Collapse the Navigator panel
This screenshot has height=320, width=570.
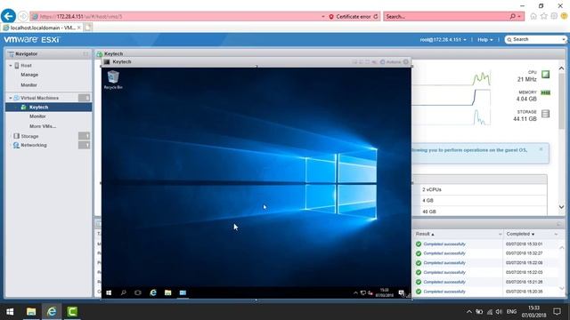click(85, 54)
